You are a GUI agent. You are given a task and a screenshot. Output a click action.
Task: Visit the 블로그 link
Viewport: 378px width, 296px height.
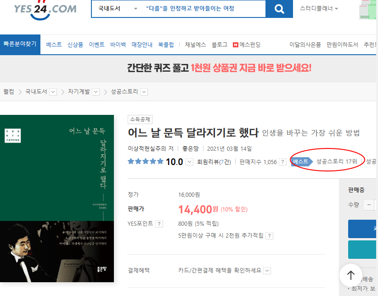(220, 45)
